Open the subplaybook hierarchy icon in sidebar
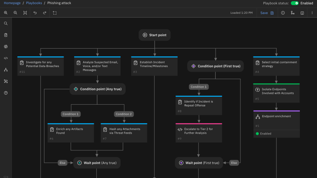The width and height of the screenshot is (317, 178). point(6,70)
